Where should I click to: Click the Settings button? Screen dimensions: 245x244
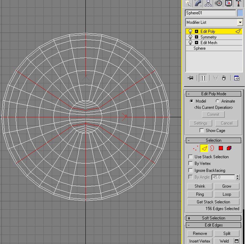pyautogui.click(x=201, y=123)
